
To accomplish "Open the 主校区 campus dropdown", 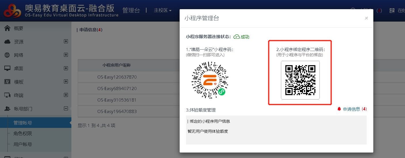I will [163, 11].
